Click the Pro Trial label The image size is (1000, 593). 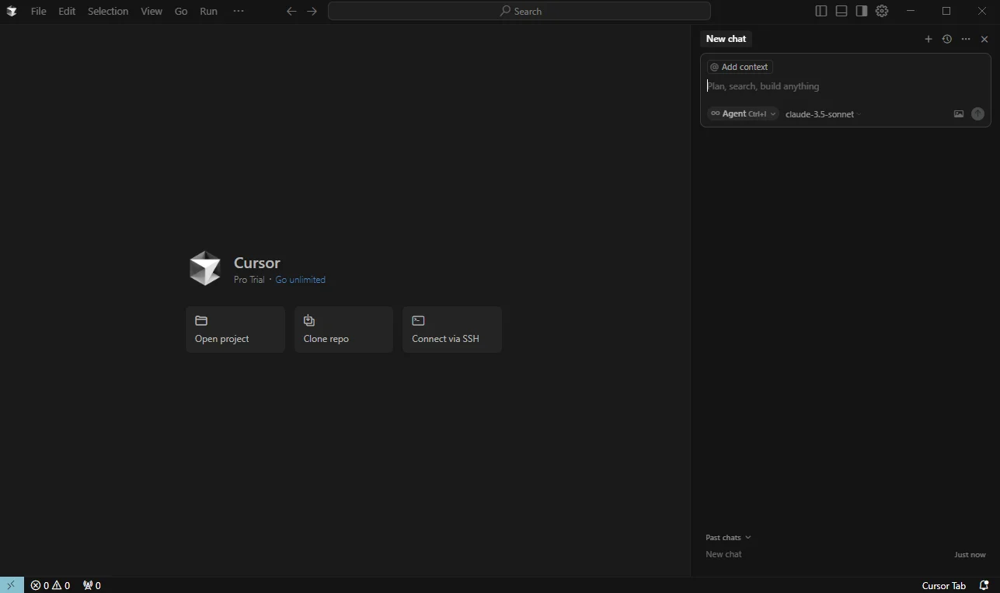pos(249,280)
